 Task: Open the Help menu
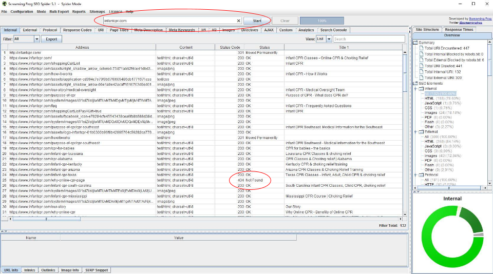(129, 12)
